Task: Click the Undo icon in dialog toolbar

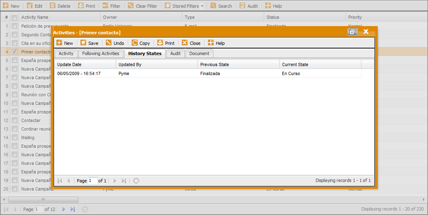Action: 109,43
